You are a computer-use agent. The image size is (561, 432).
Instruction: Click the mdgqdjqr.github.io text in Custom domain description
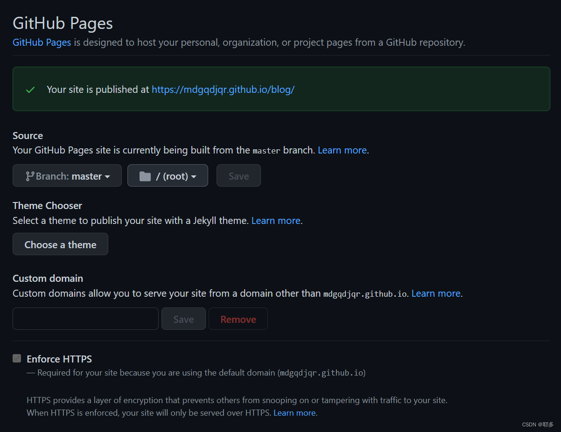point(365,294)
